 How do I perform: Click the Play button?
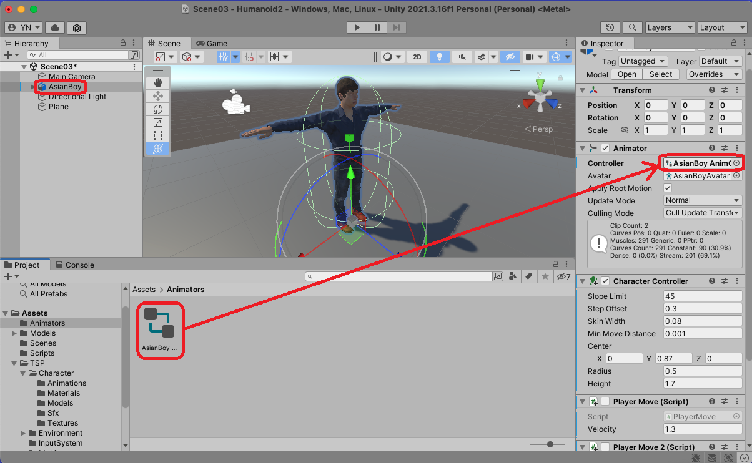coord(357,27)
